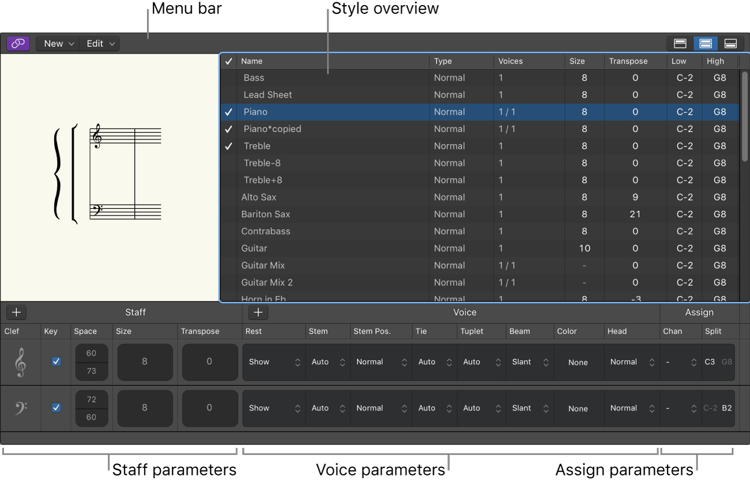Select the Treble+8 style row
750x483 pixels.
(480, 180)
